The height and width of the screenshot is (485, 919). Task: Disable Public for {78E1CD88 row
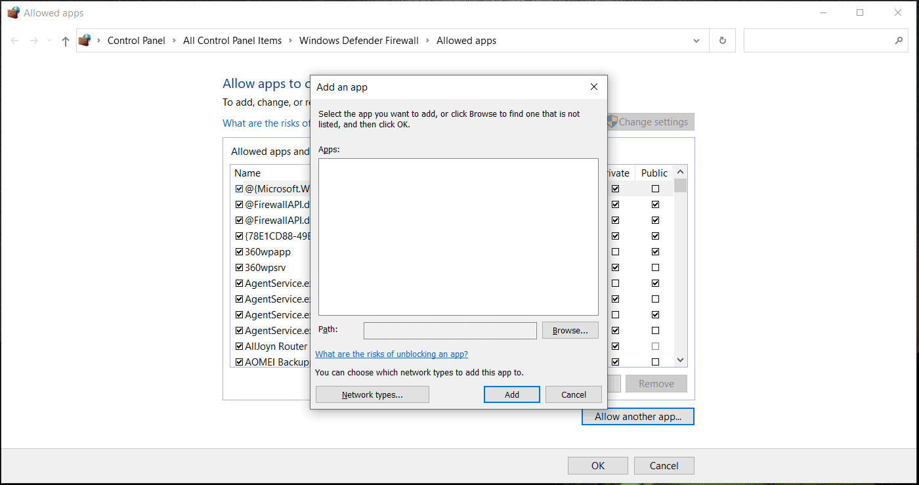[x=655, y=236]
